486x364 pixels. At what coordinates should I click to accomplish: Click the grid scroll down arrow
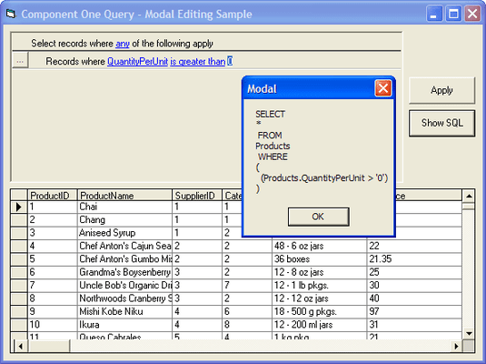pyautogui.click(x=469, y=334)
